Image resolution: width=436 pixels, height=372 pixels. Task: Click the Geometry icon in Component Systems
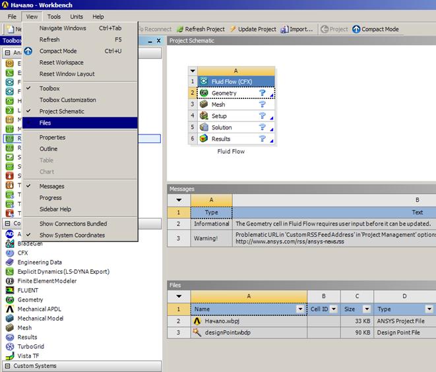[x=10, y=299]
